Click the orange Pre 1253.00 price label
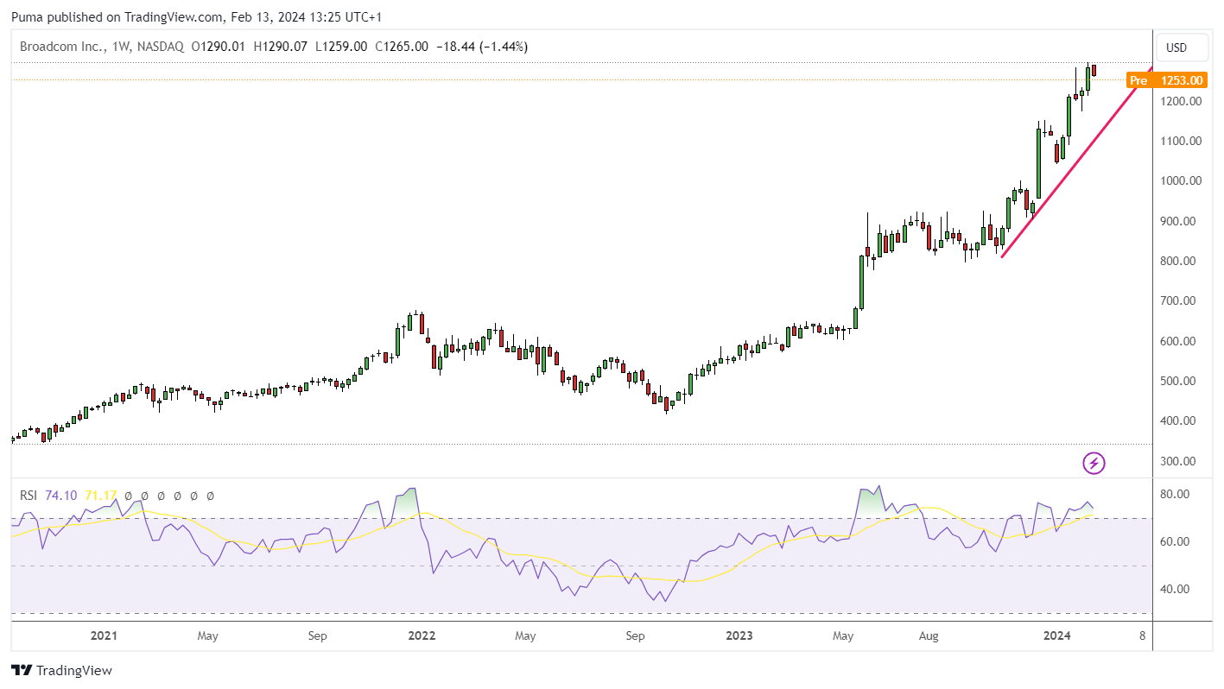1224x689 pixels. (x=1166, y=80)
